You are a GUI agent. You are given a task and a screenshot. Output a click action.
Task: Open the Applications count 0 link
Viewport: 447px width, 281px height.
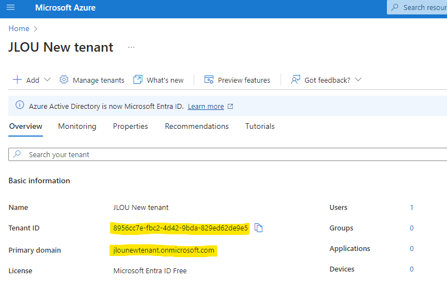point(411,249)
